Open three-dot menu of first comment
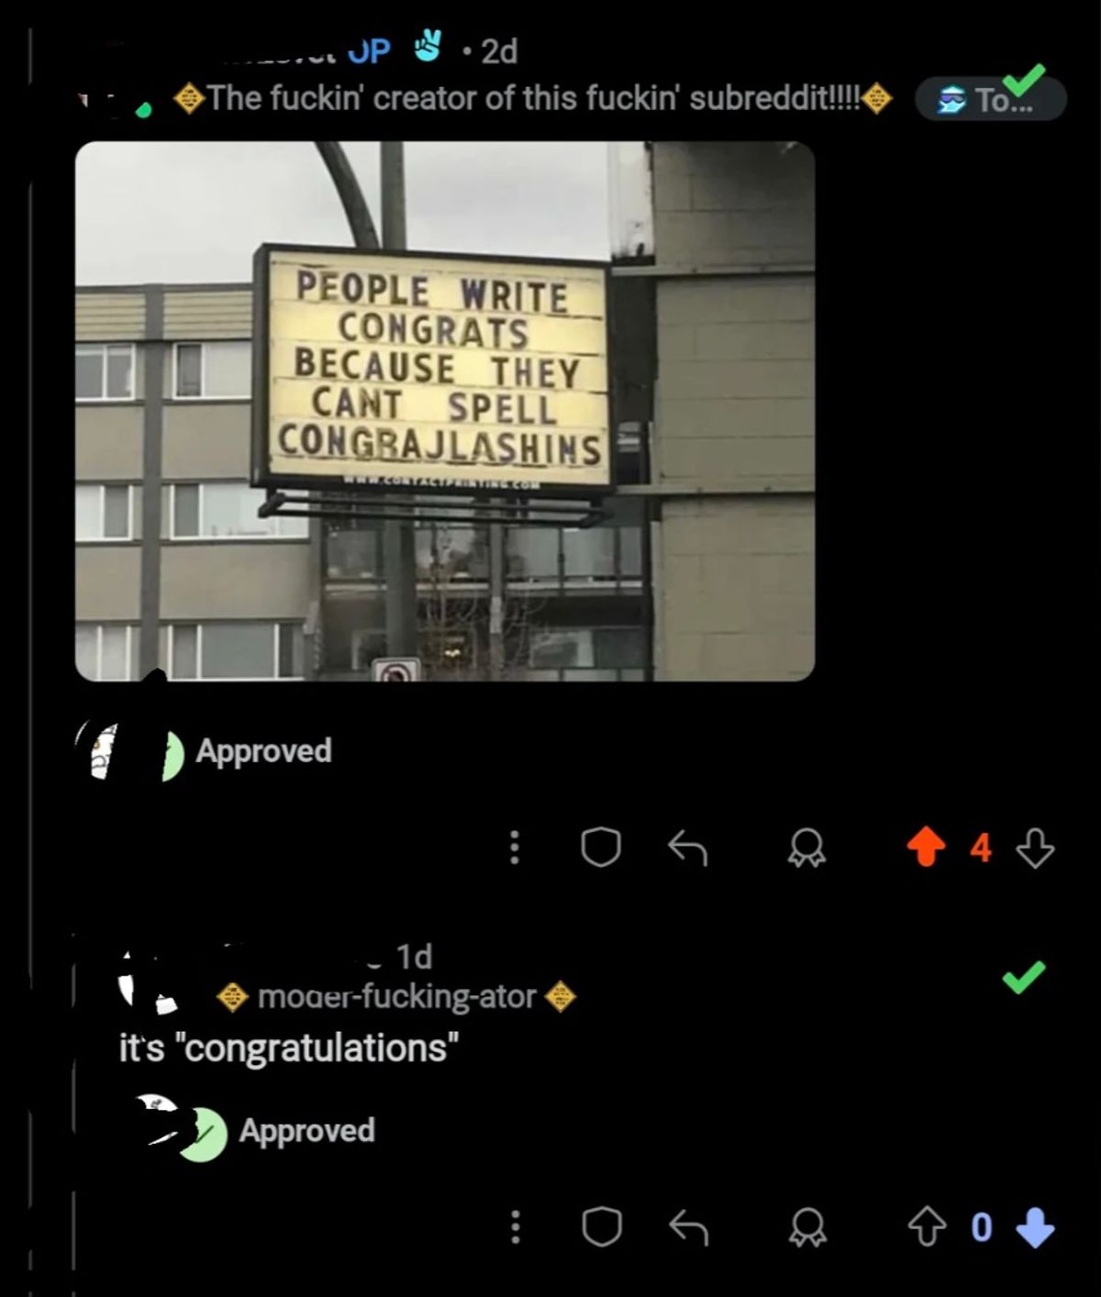This screenshot has height=1297, width=1101. point(515,848)
